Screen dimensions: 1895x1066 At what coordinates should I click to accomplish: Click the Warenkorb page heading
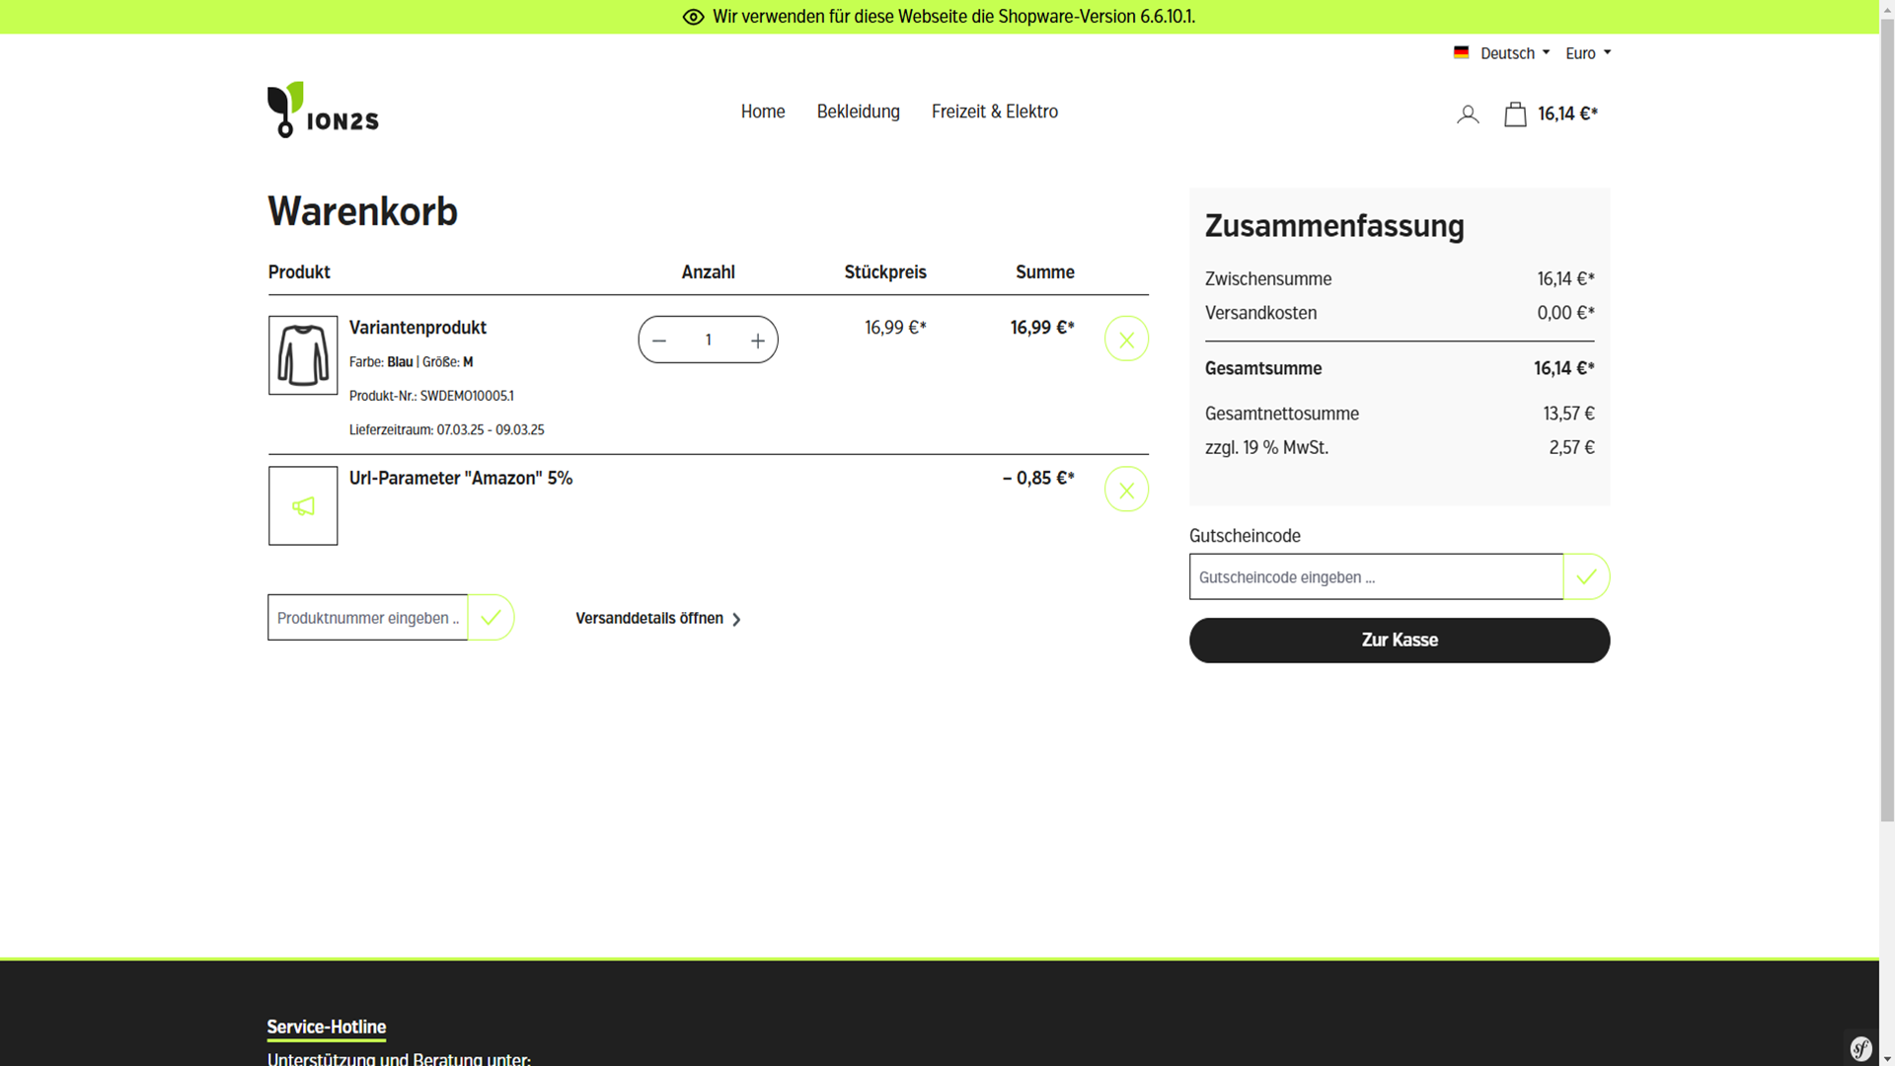(x=362, y=211)
